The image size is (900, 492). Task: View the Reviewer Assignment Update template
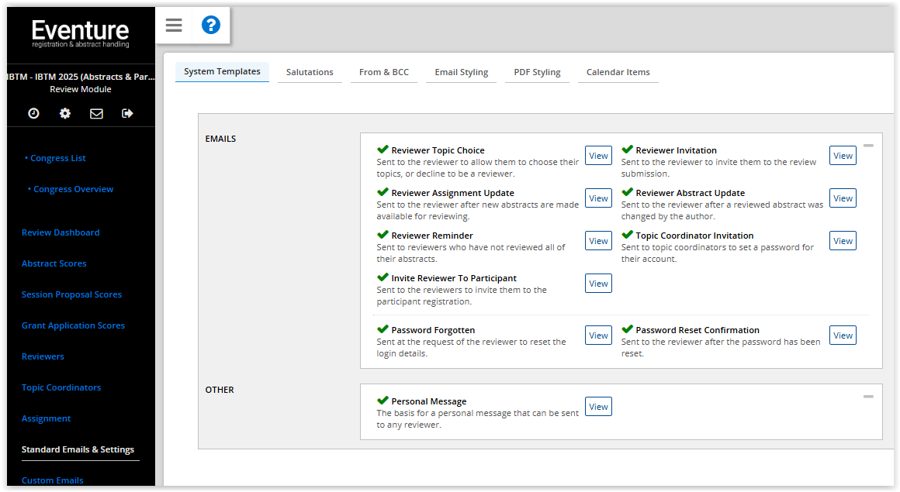598,198
